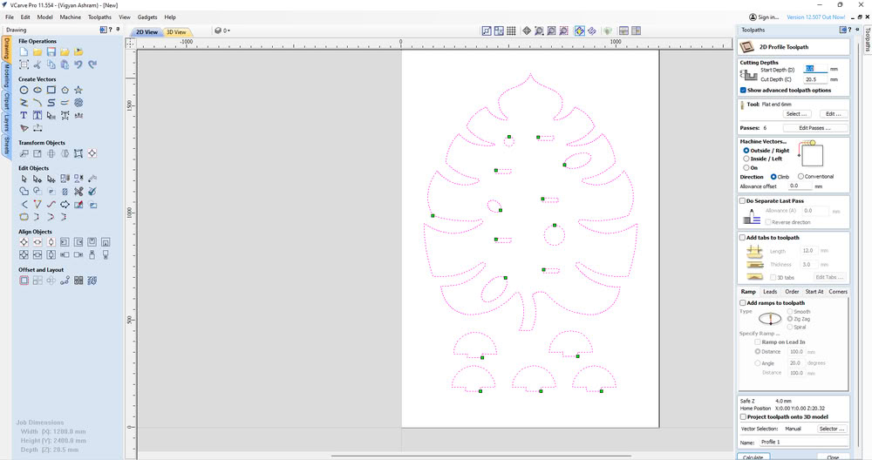Select the Draw Text tool
Image resolution: width=872 pixels, height=460 pixels.
coord(24,115)
